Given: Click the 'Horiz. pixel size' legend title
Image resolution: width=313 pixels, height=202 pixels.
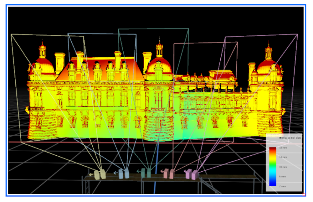Looking at the screenshot, I should pyautogui.click(x=290, y=138).
